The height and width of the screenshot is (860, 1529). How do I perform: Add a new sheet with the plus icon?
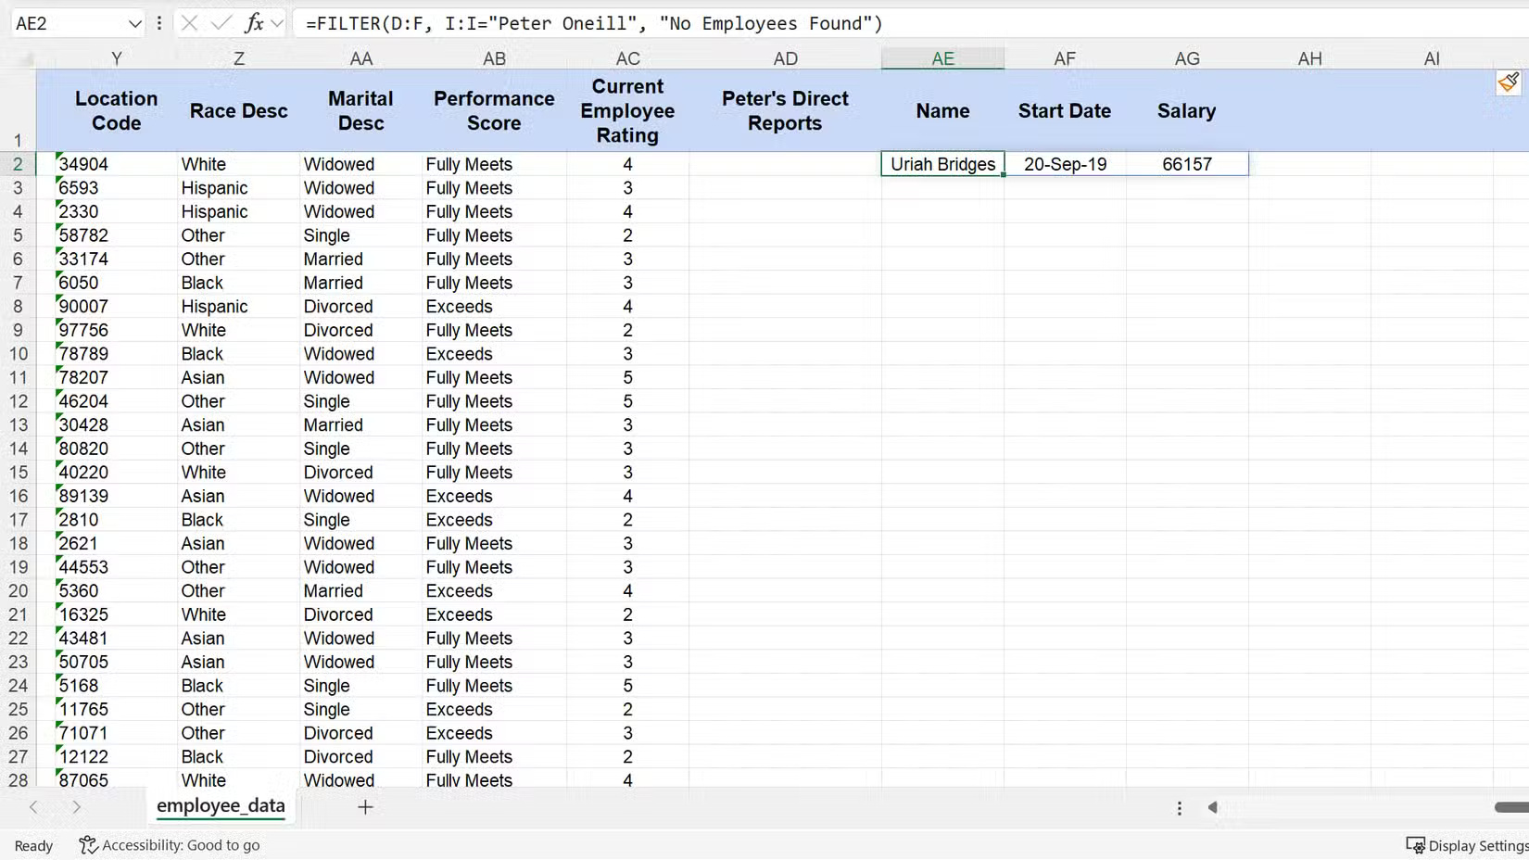point(365,807)
